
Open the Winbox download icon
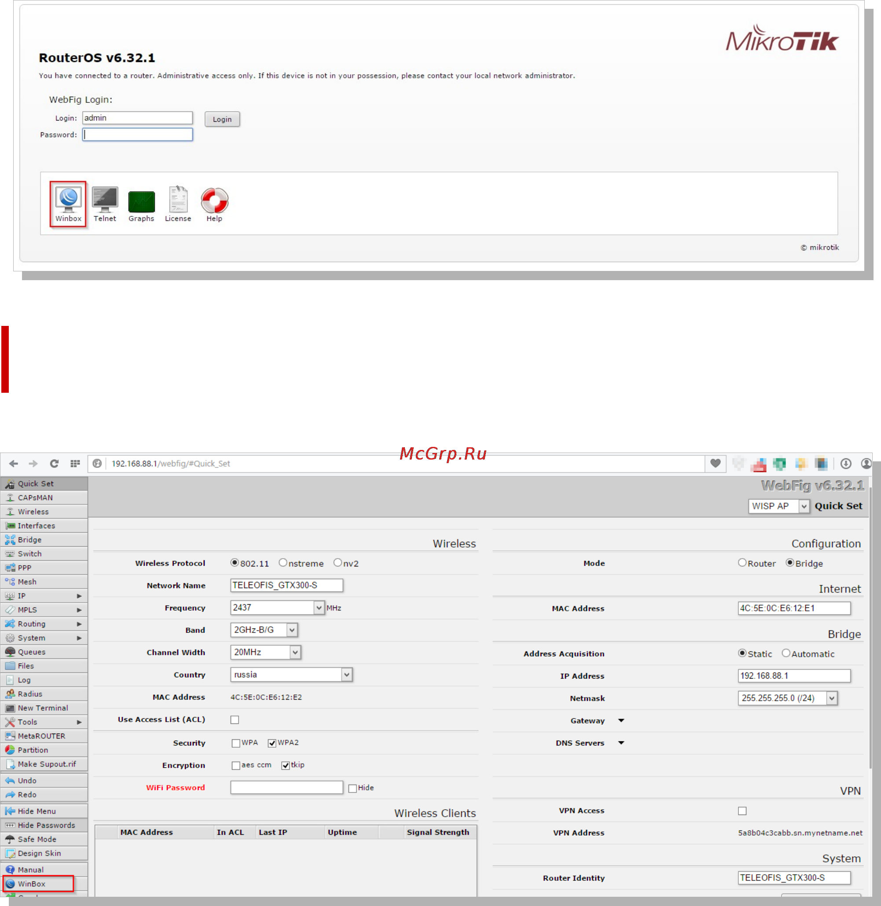point(68,204)
